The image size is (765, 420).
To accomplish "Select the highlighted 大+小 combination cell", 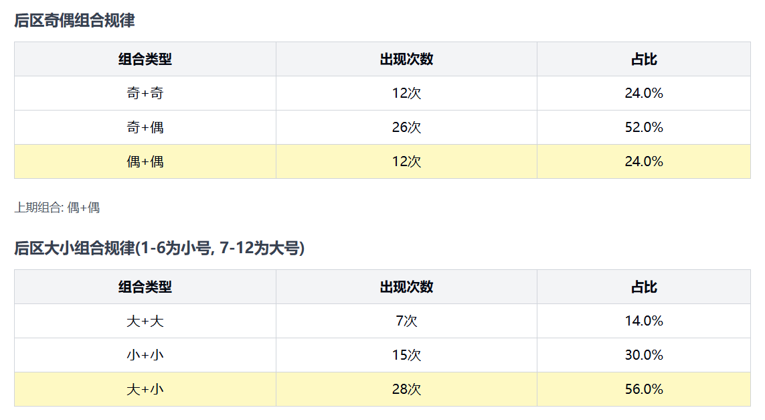I will tap(145, 389).
